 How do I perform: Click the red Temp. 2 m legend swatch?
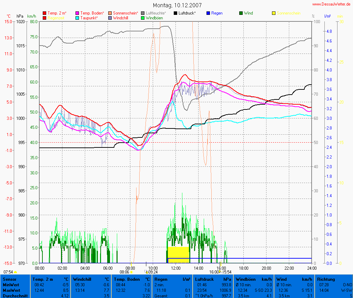pos(44,13)
